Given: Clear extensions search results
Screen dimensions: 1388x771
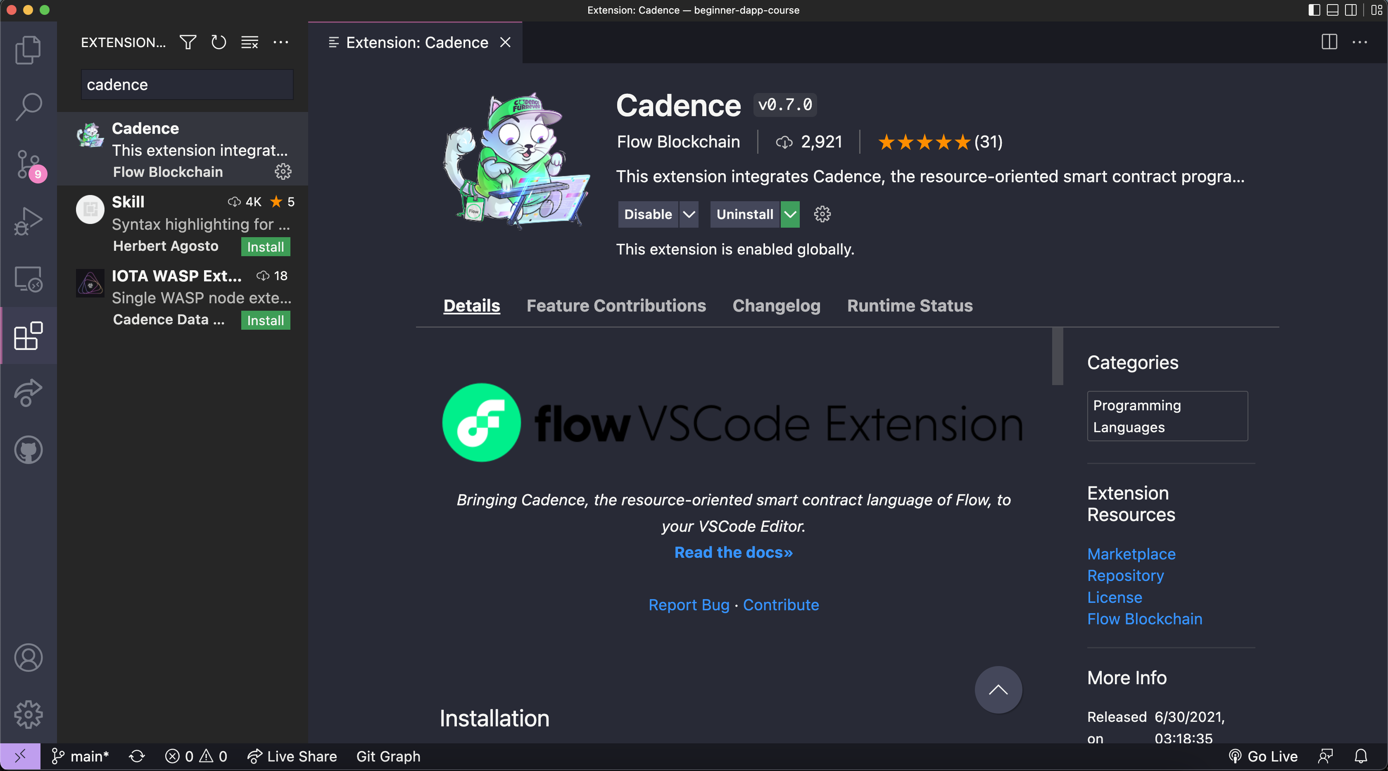Looking at the screenshot, I should [250, 42].
